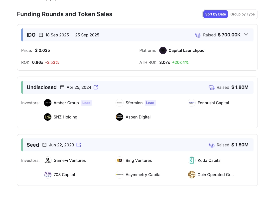Screen dimensions: 268x210
Task: Click the 708 Capital logo
Action: click(48, 175)
